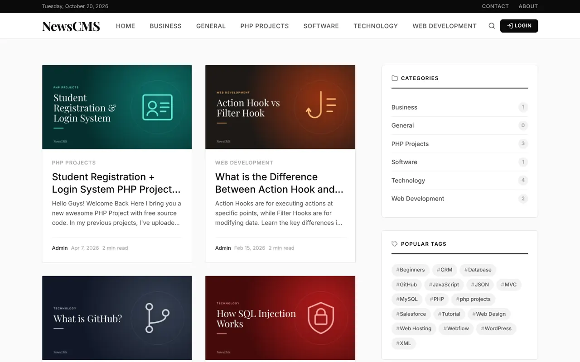
Task: Click the WEB DEVELOPMENT card category label
Action: 244,162
